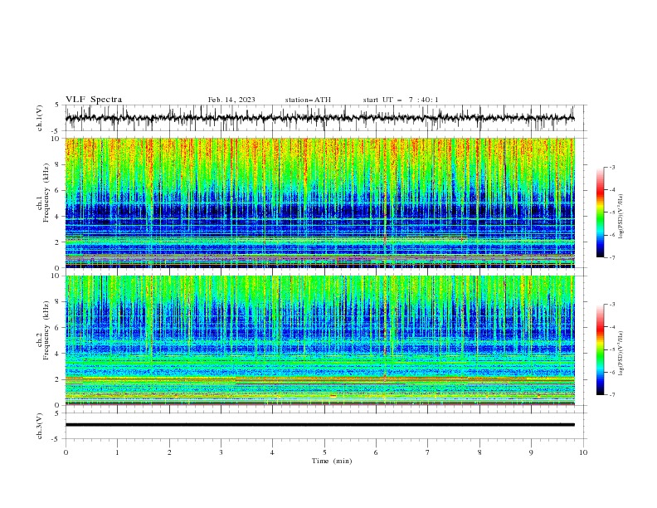Click the time axis tick label "4"
Image resolution: width=657 pixels, height=508 pixels.
pyautogui.click(x=272, y=452)
